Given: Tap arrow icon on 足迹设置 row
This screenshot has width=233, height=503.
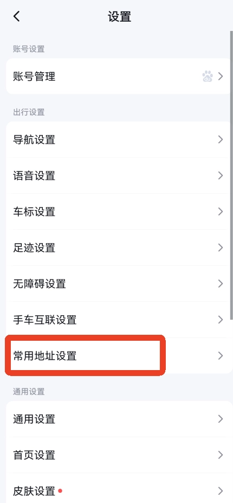Looking at the screenshot, I should pos(221,247).
